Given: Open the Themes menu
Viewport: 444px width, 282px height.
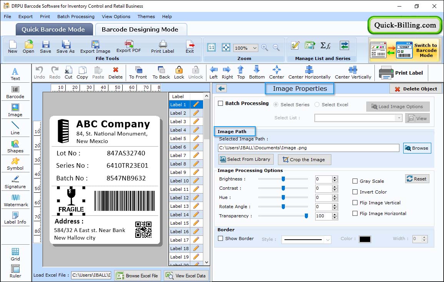Looking at the screenshot, I should [146, 17].
